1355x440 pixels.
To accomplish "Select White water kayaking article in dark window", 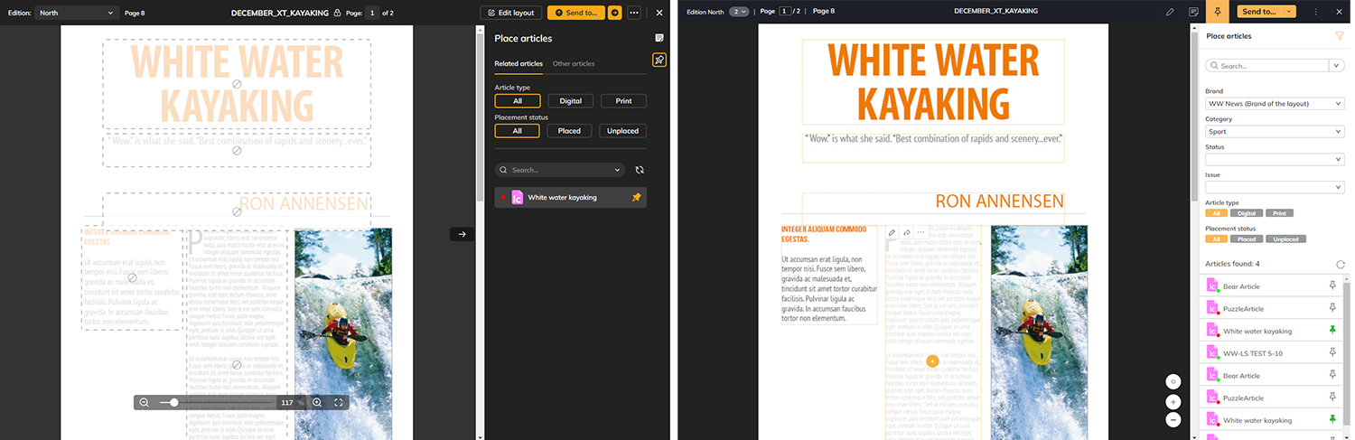I will (x=571, y=197).
